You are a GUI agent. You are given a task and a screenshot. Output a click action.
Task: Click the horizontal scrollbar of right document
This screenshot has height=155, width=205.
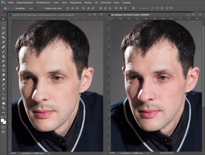coord(167,153)
